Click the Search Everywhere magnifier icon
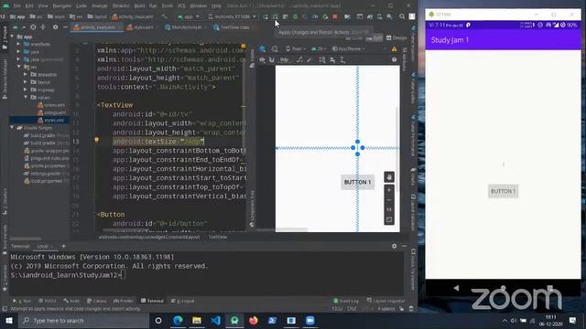 tap(402, 16)
